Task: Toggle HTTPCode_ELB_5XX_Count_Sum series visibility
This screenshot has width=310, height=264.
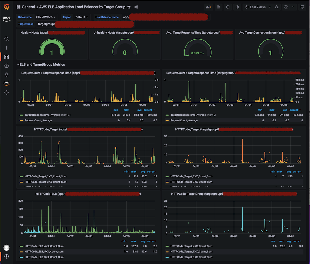Action: (44, 252)
